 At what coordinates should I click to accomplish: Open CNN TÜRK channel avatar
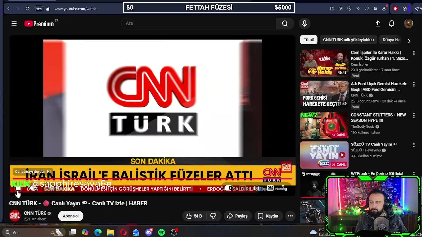(15, 216)
